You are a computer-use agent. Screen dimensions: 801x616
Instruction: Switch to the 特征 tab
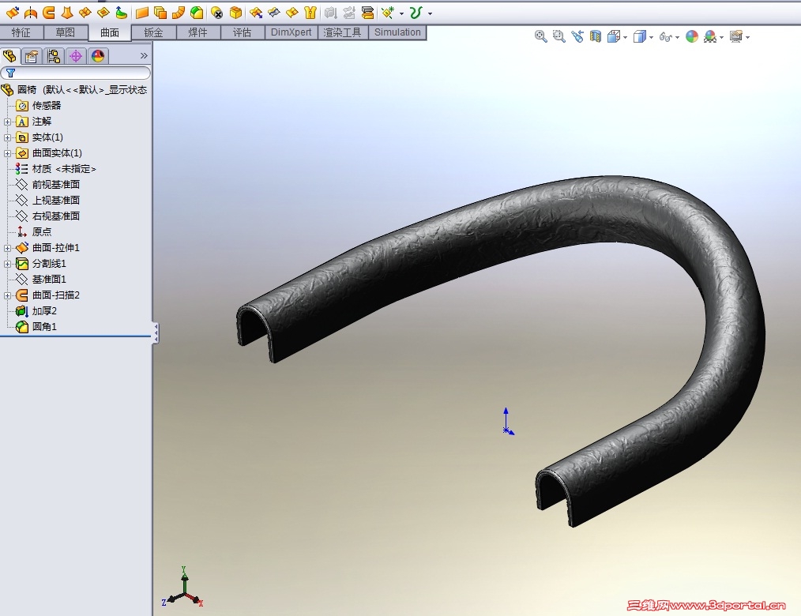pyautogui.click(x=21, y=32)
